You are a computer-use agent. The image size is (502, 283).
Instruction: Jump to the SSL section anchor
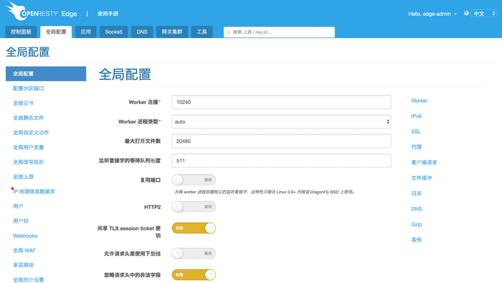[x=416, y=131]
